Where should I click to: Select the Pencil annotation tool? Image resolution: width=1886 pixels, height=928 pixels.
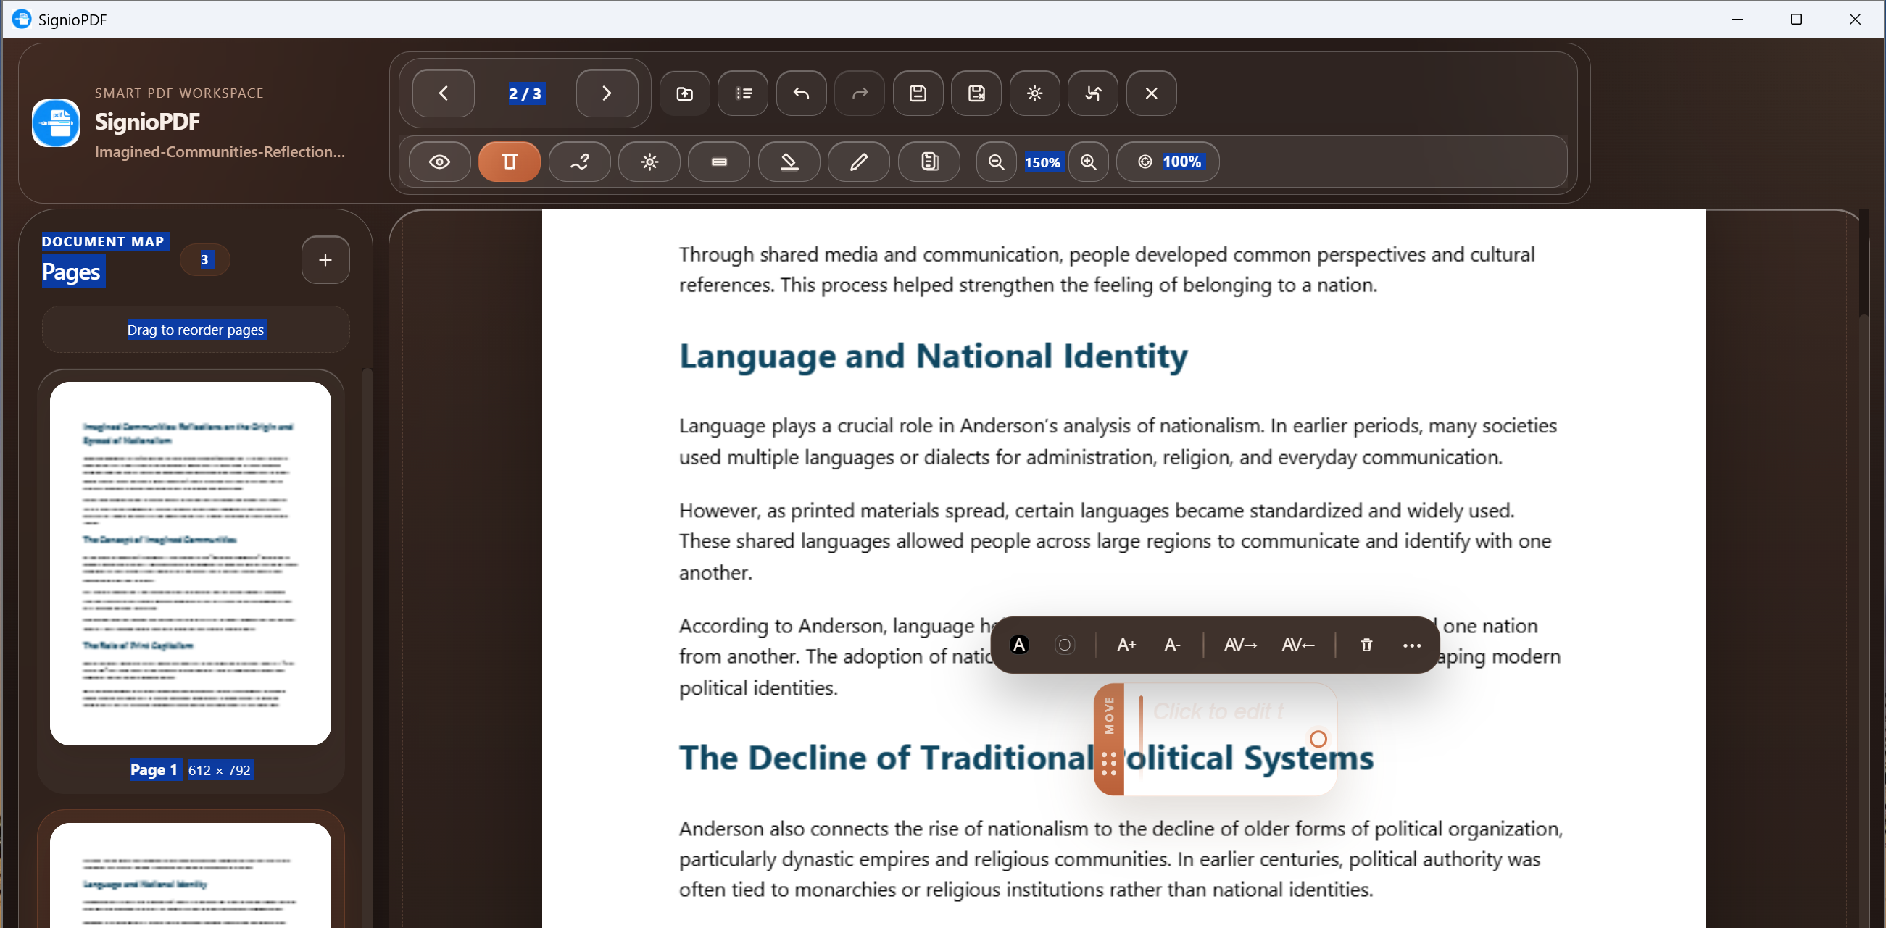[x=858, y=162]
